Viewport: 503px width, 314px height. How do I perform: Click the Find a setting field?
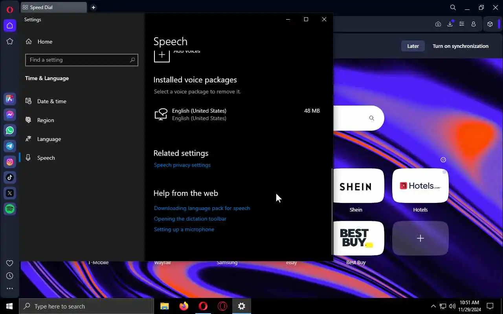tap(82, 60)
